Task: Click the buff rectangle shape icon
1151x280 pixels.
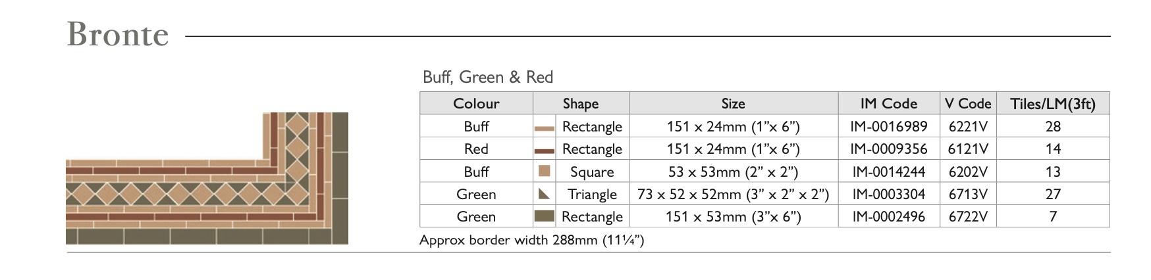Action: tap(544, 128)
